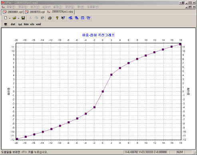Export graph as xml
This screenshot has width=197, height=155.
click(38, 24)
